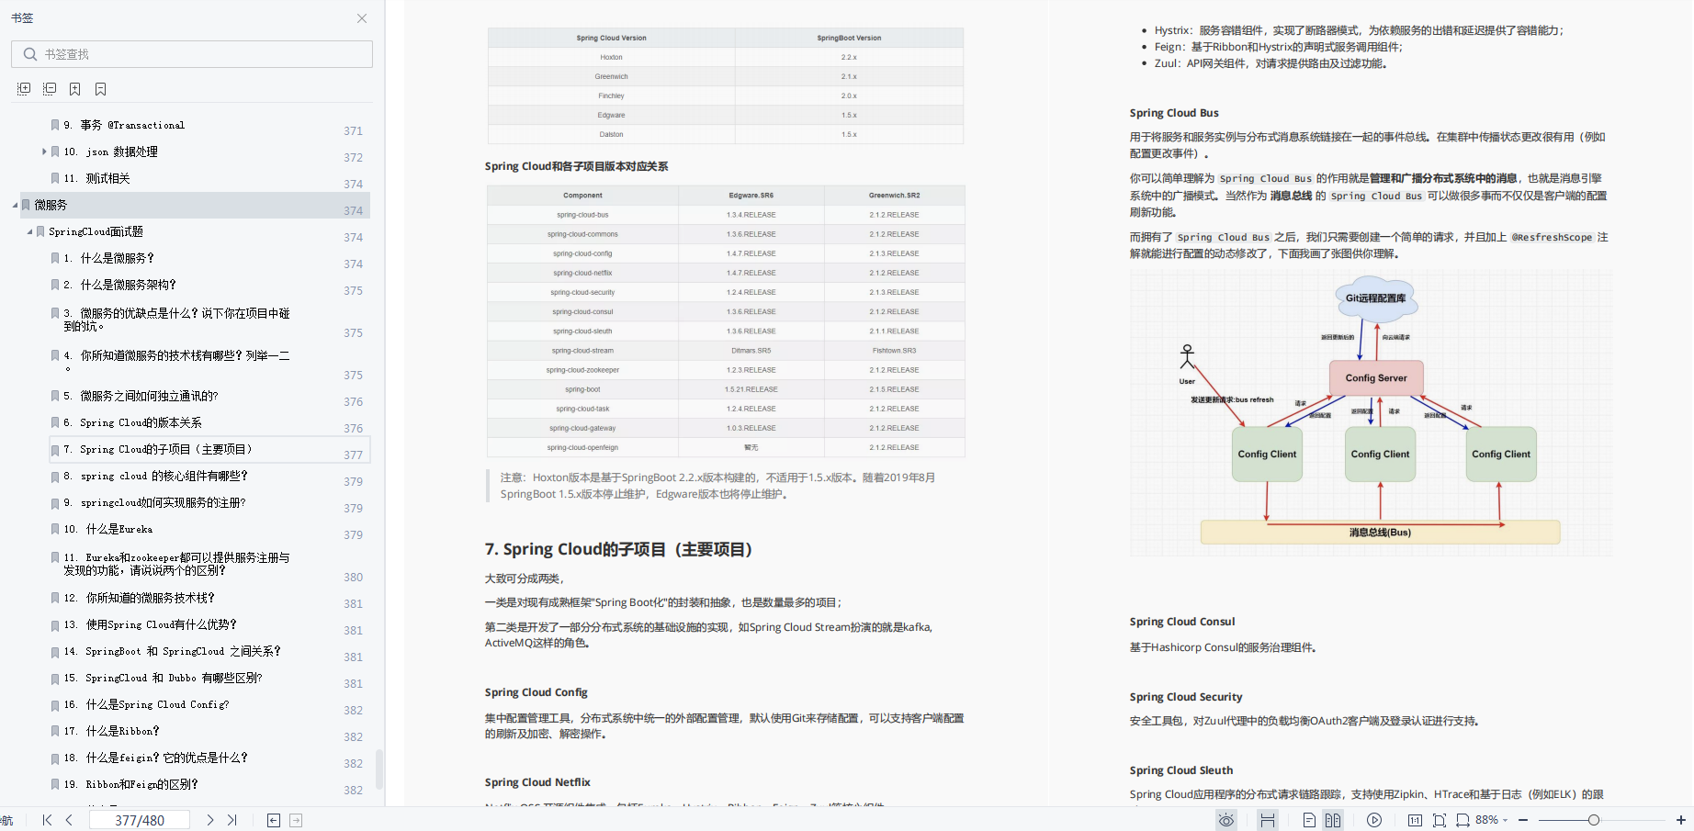Close the 书签 bookmarks panel
Image resolution: width=1694 pixels, height=831 pixels.
pos(362,18)
